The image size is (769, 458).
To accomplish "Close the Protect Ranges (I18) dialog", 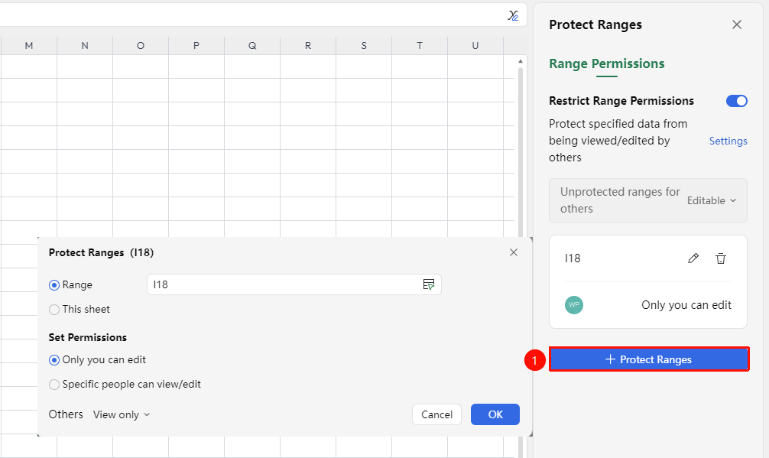I will [x=514, y=252].
